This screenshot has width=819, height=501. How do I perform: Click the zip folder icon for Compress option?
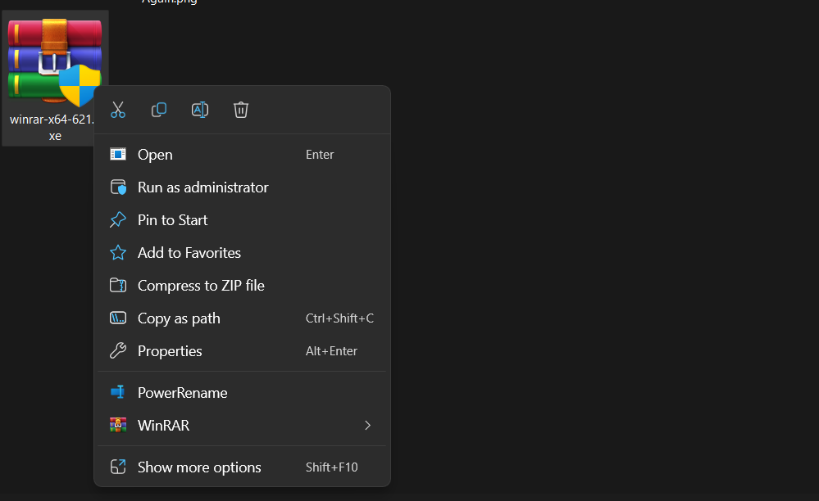click(117, 285)
